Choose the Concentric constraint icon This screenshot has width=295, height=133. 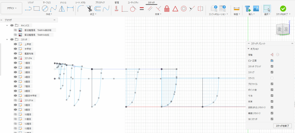click(183, 8)
